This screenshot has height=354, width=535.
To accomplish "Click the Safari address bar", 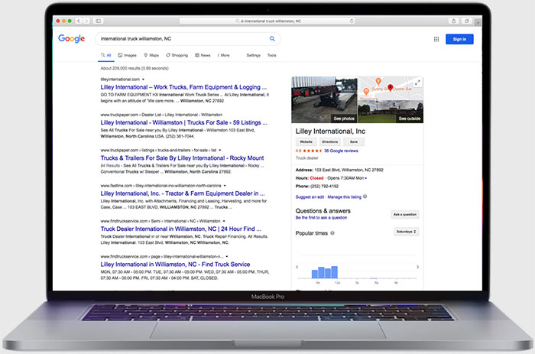I will click(267, 21).
